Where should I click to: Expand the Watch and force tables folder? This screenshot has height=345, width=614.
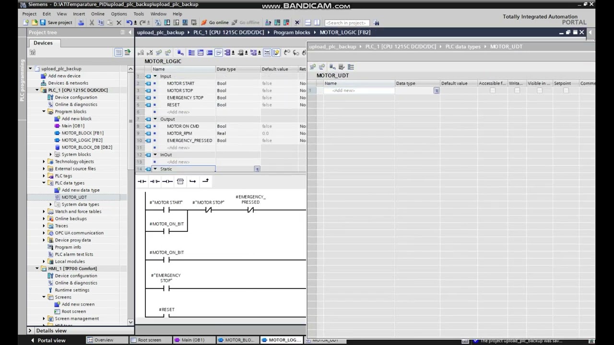(x=44, y=211)
